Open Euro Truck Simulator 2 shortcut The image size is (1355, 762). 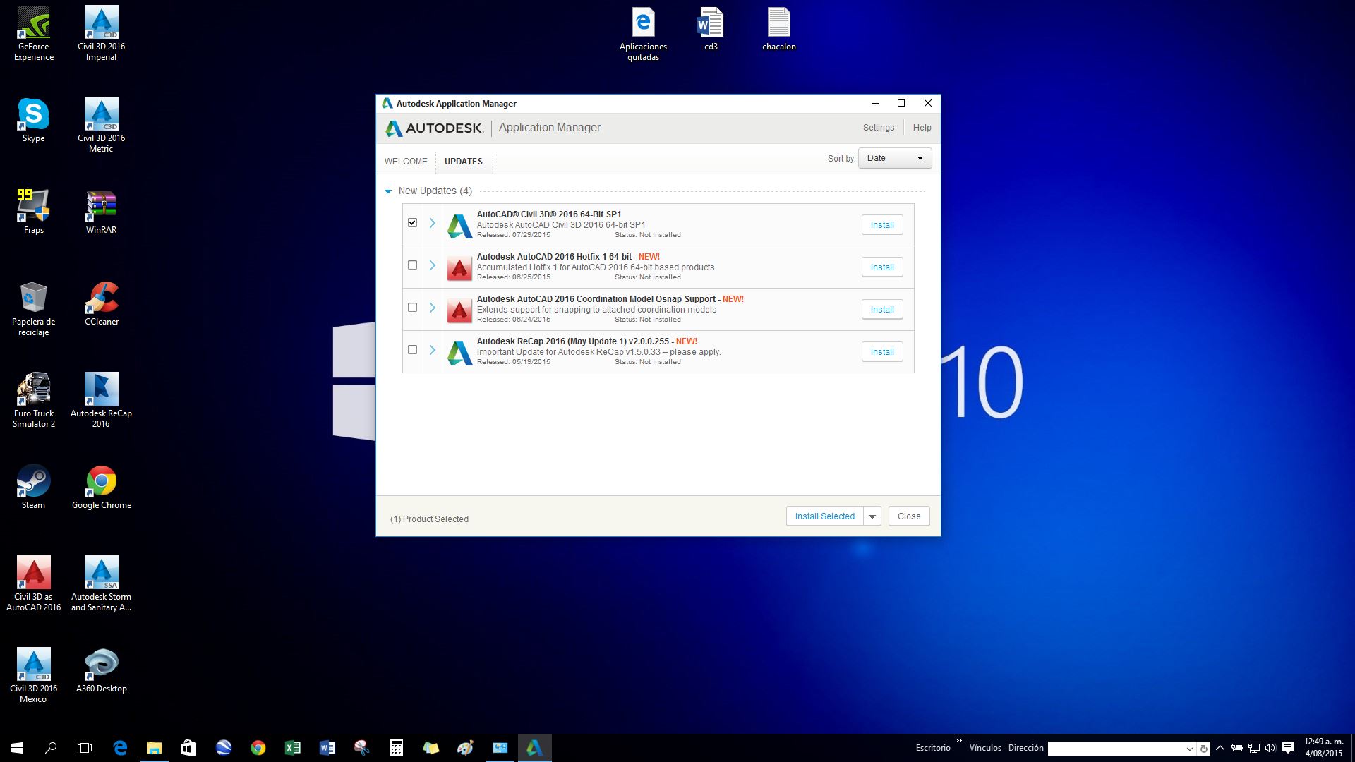(x=34, y=400)
